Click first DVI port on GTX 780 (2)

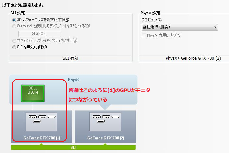(x=97, y=117)
